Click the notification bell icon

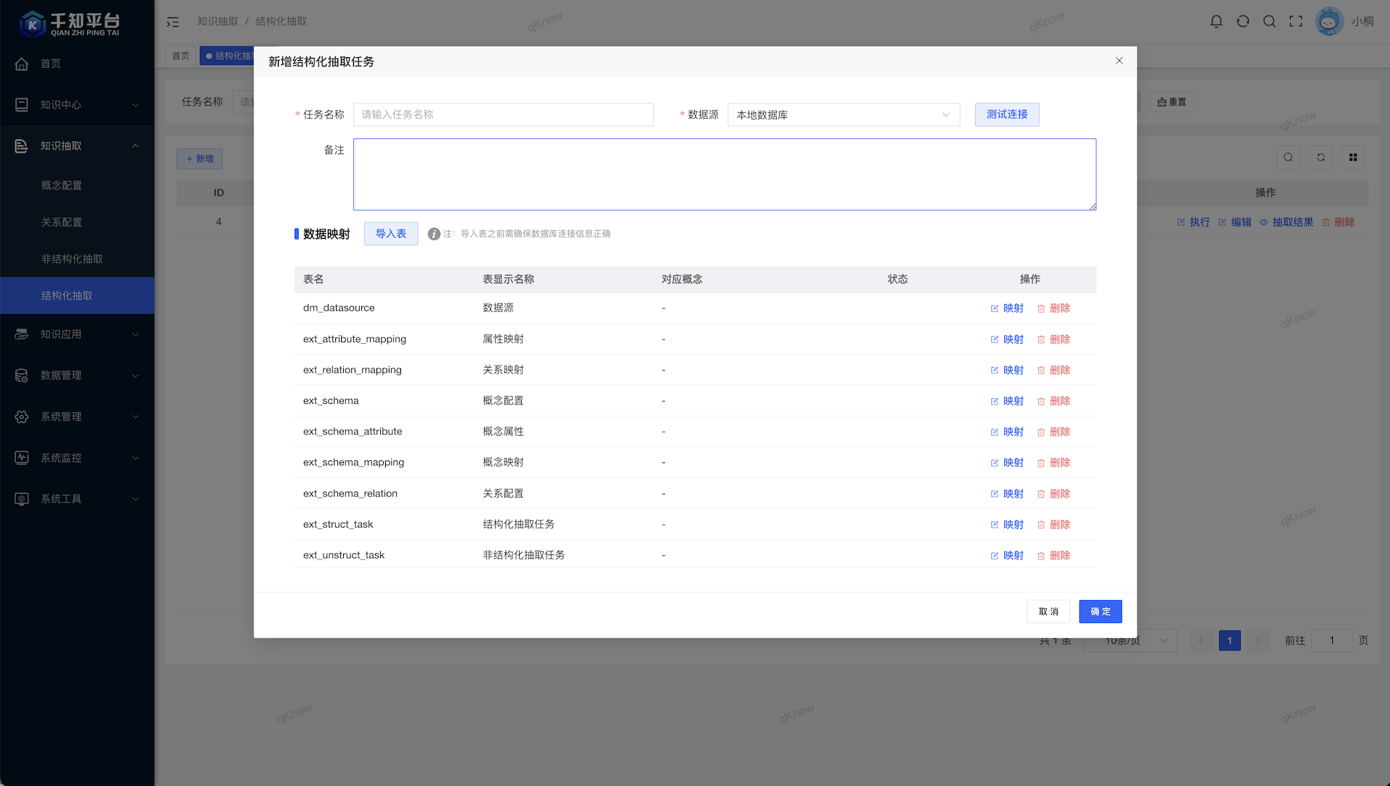point(1216,21)
